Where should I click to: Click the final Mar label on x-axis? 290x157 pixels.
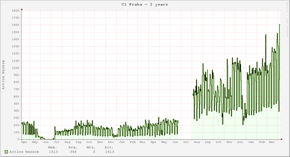coord(272,142)
